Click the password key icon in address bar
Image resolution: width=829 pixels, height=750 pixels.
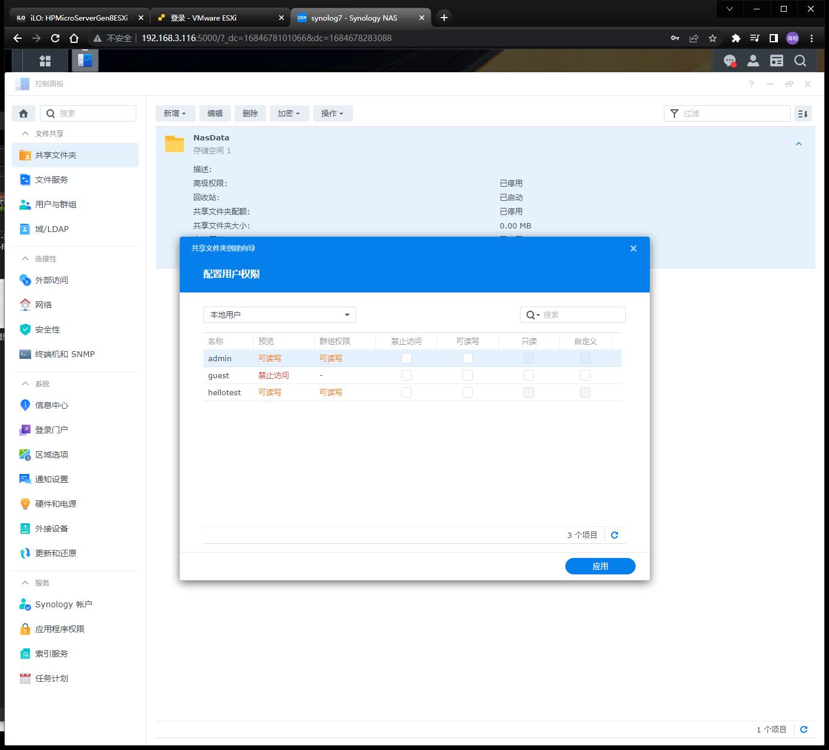pos(675,38)
